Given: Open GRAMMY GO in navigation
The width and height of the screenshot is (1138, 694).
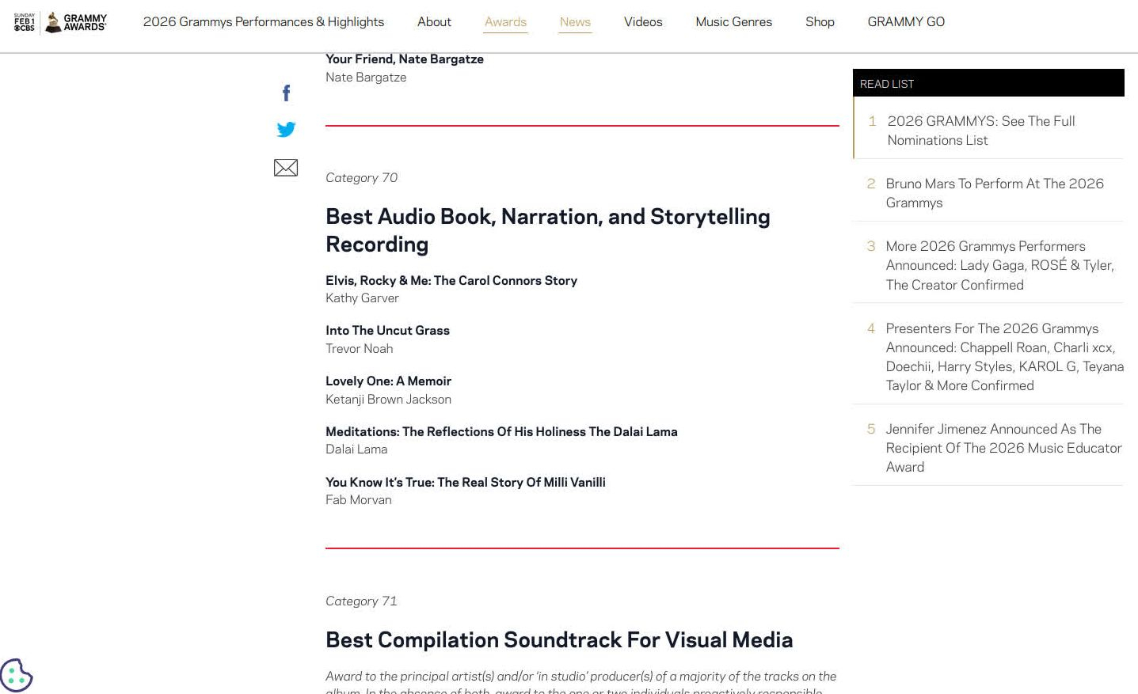Looking at the screenshot, I should point(906,22).
